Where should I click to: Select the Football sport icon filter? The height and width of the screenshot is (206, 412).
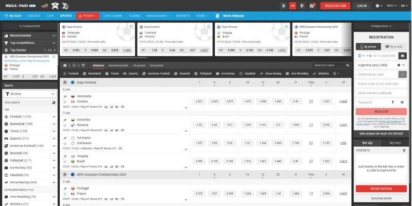(71, 74)
